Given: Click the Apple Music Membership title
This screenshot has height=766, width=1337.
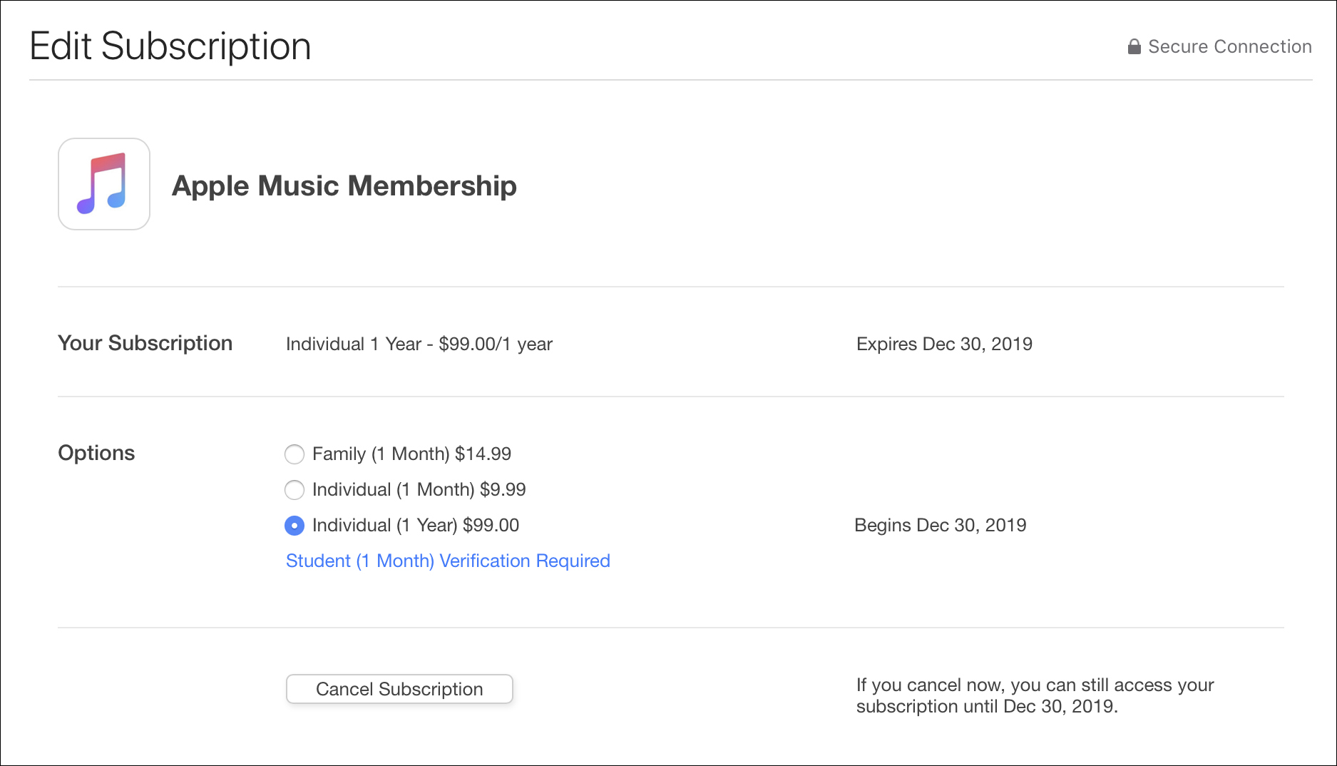Looking at the screenshot, I should point(344,185).
